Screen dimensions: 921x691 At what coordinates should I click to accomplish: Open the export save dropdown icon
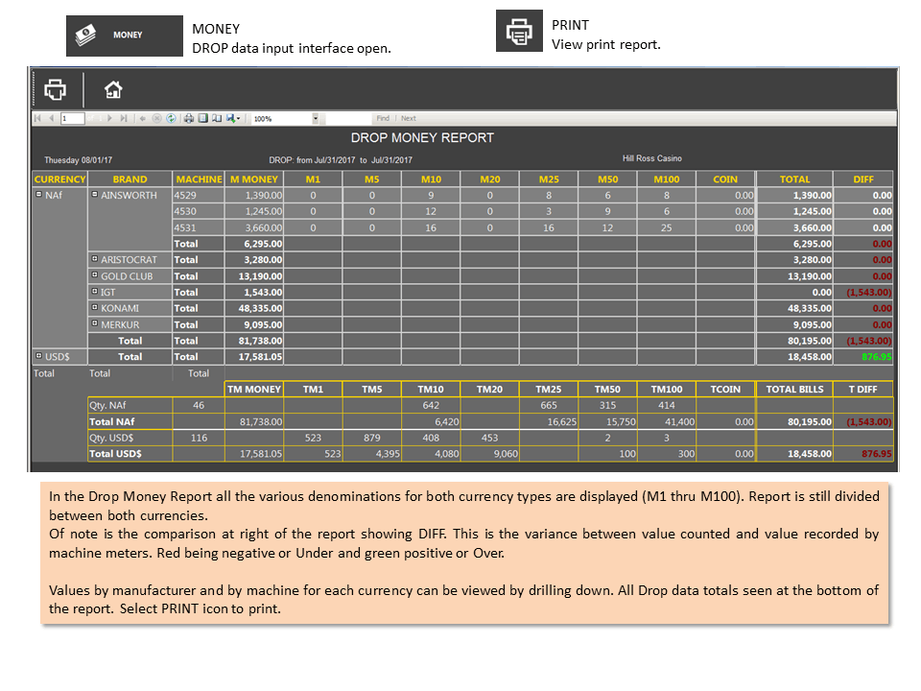232,118
